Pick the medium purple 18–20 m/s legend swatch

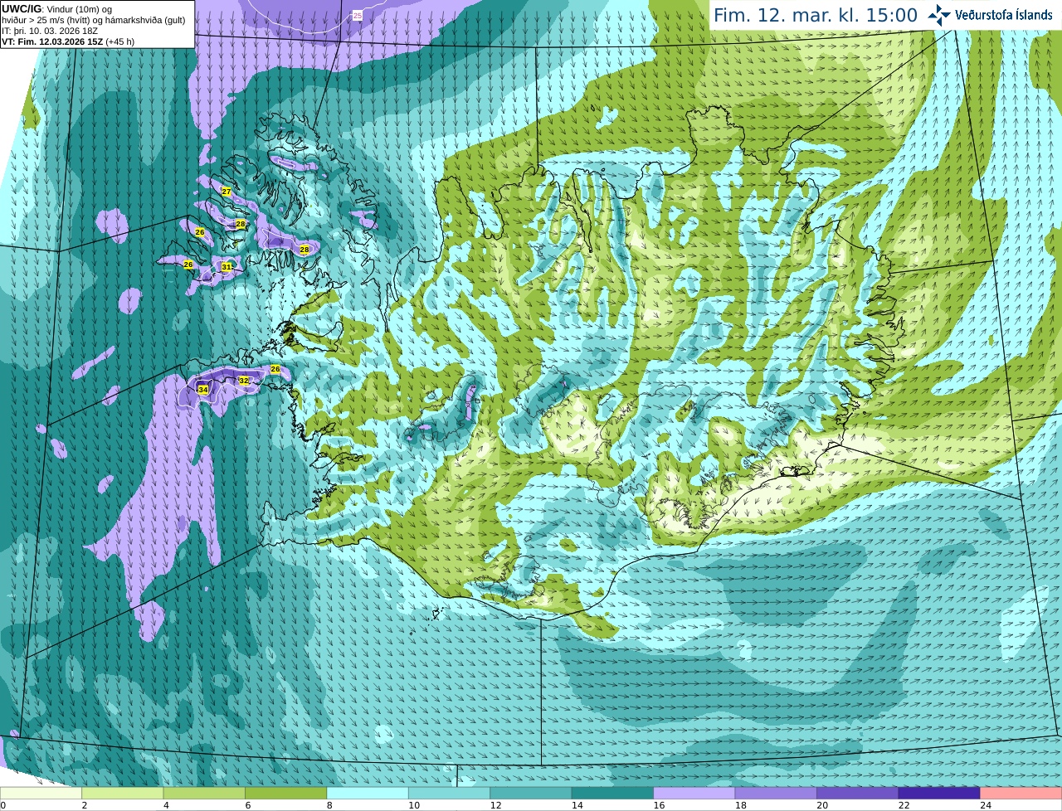(776, 793)
